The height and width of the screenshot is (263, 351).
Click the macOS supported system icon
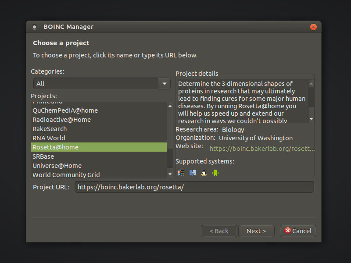(x=193, y=173)
